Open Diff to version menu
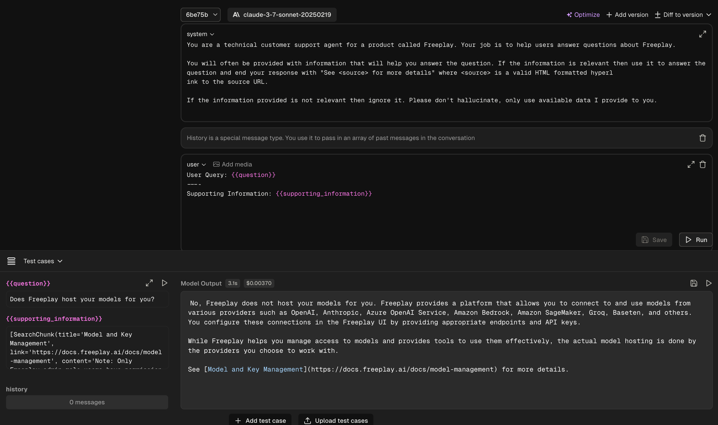This screenshot has width=718, height=425. click(x=683, y=15)
